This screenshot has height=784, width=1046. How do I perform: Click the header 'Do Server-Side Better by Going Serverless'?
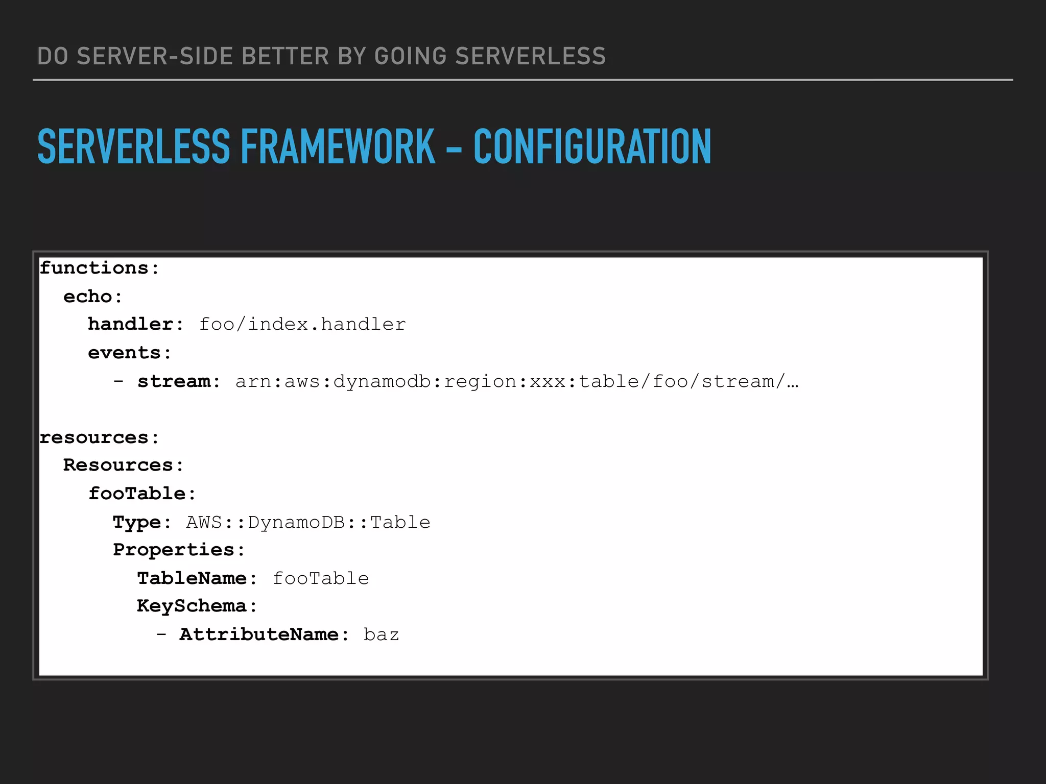321,56
